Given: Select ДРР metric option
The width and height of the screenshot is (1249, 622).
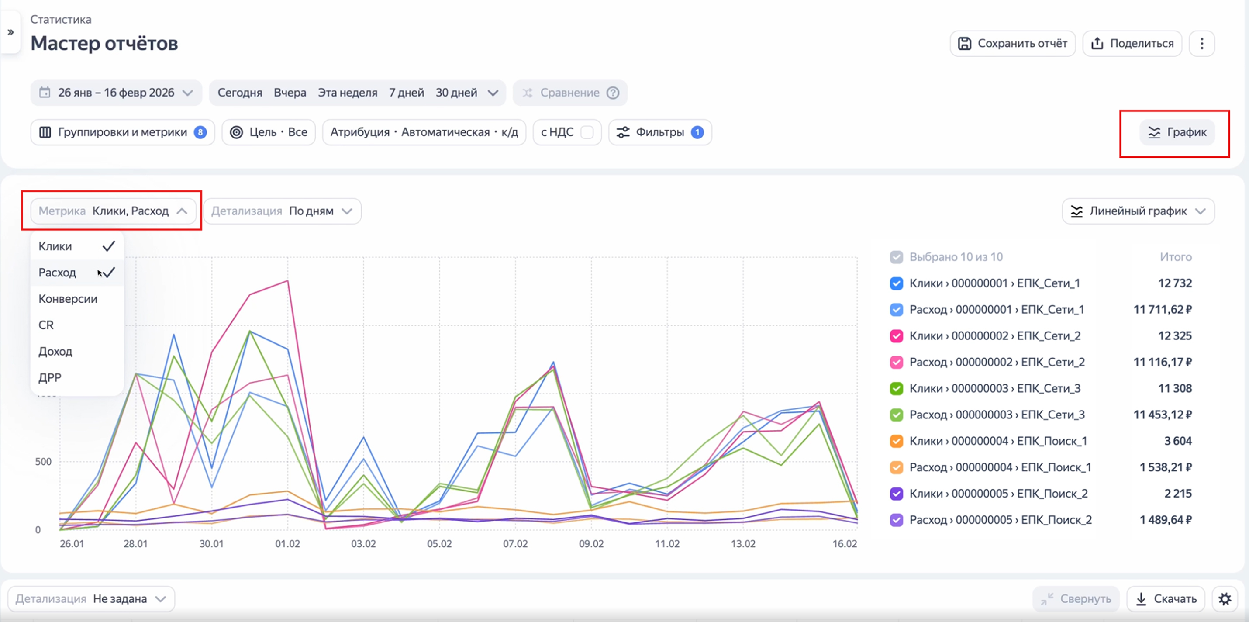Looking at the screenshot, I should tap(50, 378).
